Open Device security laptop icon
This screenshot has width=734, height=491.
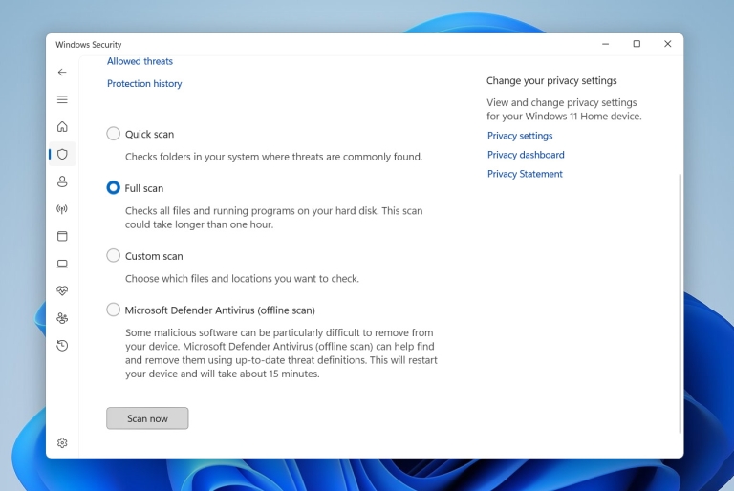click(x=62, y=264)
